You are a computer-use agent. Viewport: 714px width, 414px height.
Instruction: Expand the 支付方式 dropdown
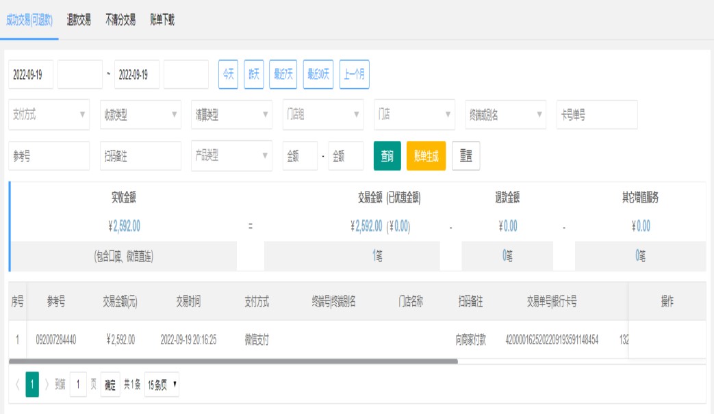[49, 115]
